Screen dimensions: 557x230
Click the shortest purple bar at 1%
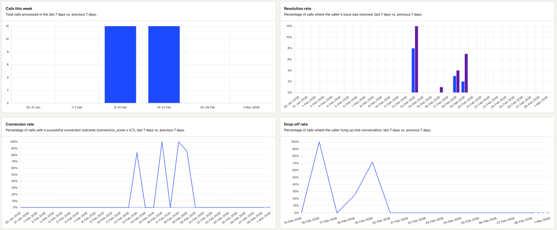point(441,90)
